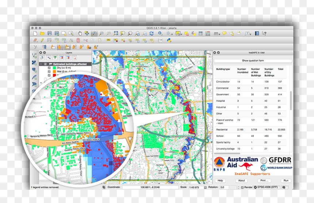Click the School row label
The image size is (314, 203).
(220, 136)
